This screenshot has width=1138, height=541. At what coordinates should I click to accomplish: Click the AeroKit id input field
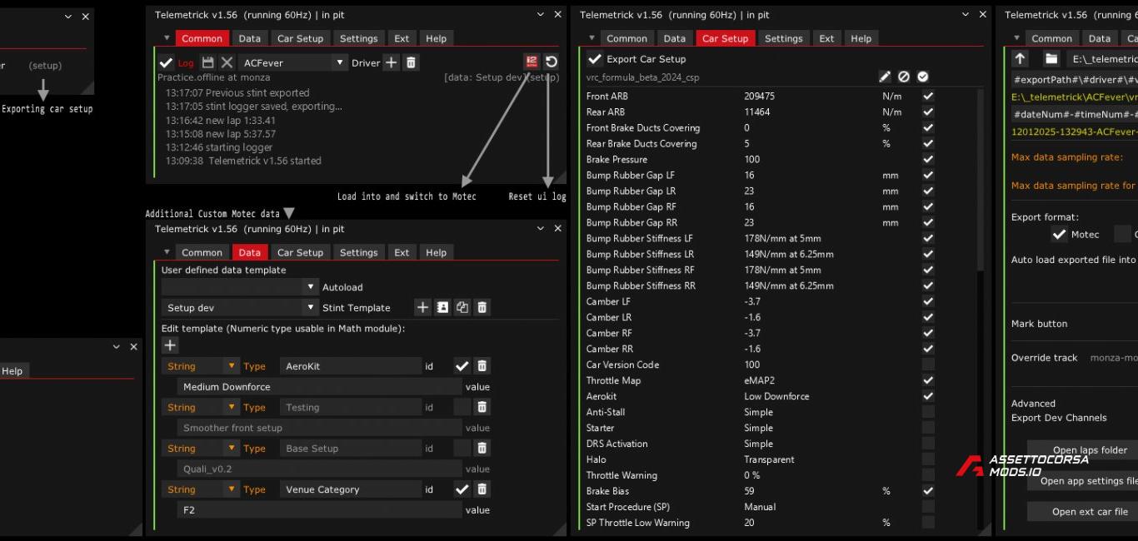(351, 366)
